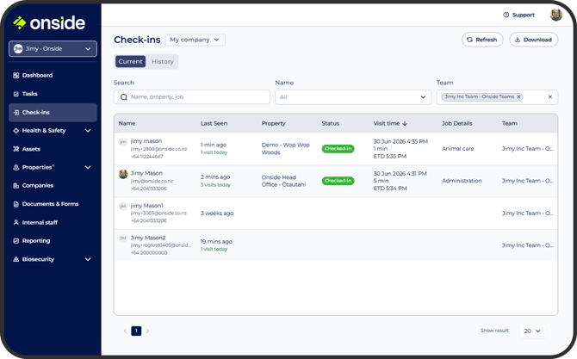Go to next page arrow
577x359 pixels.
click(x=147, y=331)
